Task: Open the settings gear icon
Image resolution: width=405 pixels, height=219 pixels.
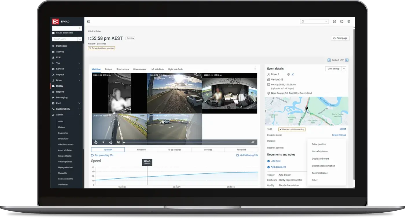Action: [349, 21]
